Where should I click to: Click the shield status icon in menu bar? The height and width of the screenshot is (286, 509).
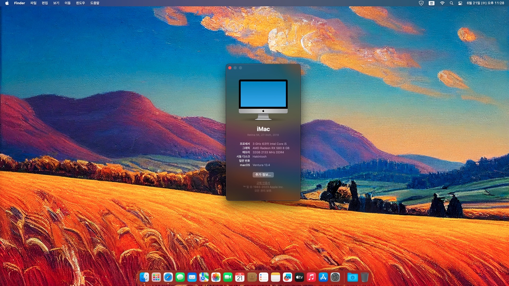[x=421, y=3]
